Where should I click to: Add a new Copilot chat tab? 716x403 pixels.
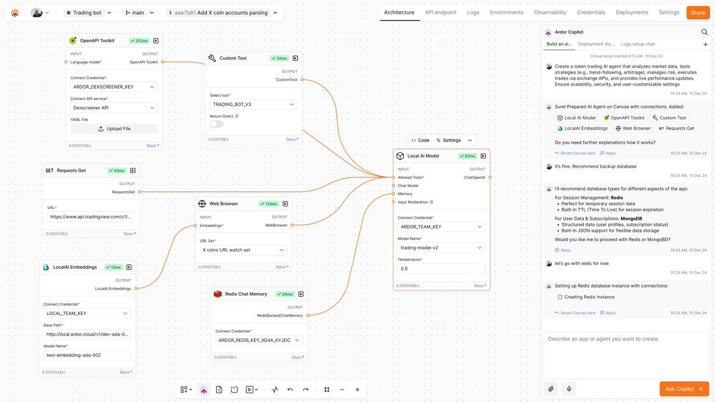705,44
